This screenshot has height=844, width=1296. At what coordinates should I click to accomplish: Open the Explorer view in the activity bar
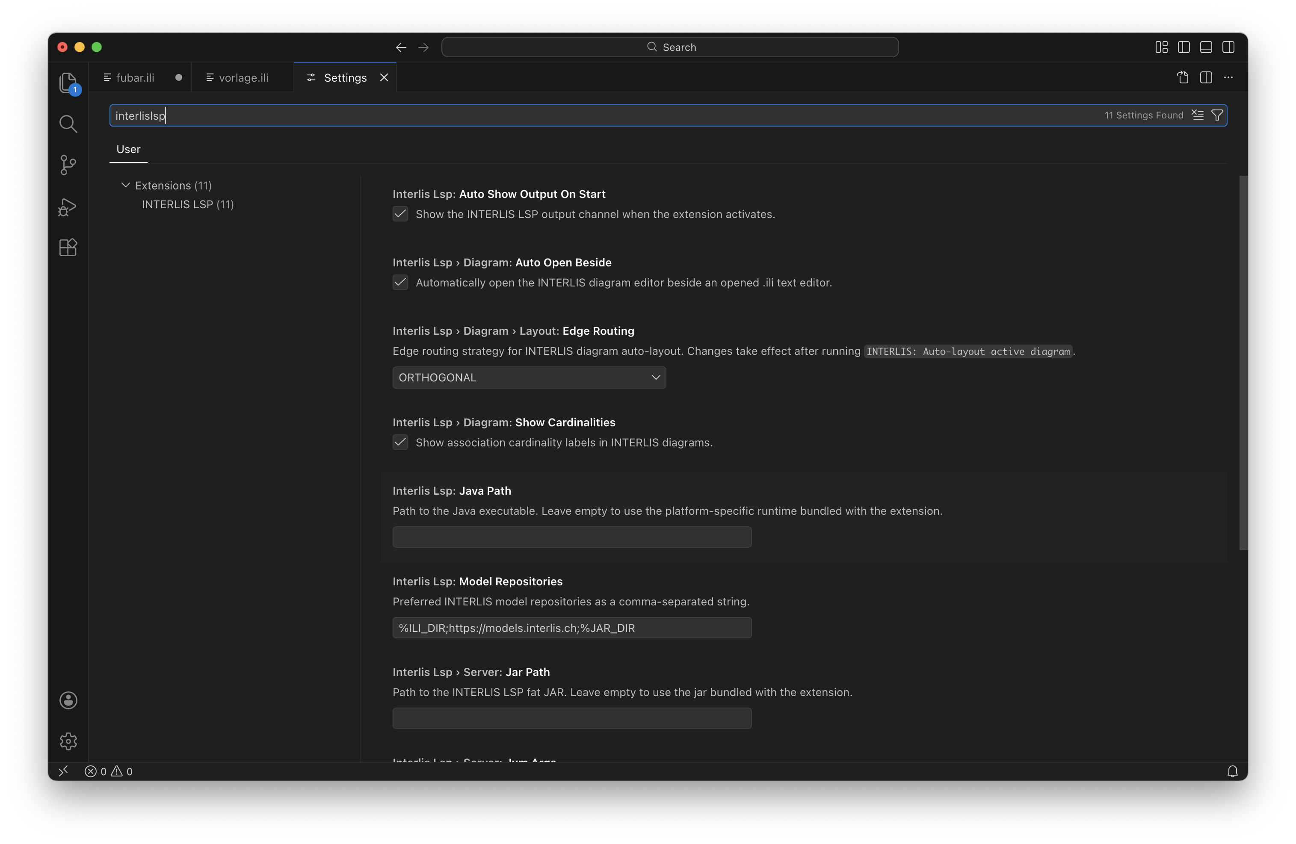(x=68, y=83)
